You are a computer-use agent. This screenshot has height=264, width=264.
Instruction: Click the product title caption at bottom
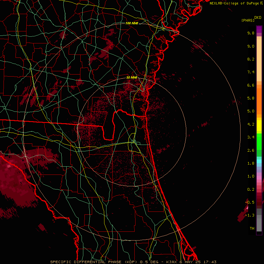click(x=133, y=262)
